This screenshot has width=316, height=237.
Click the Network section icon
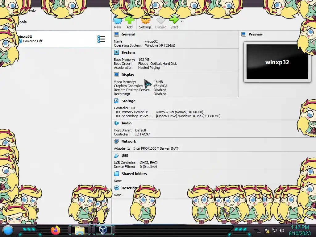coord(116,141)
